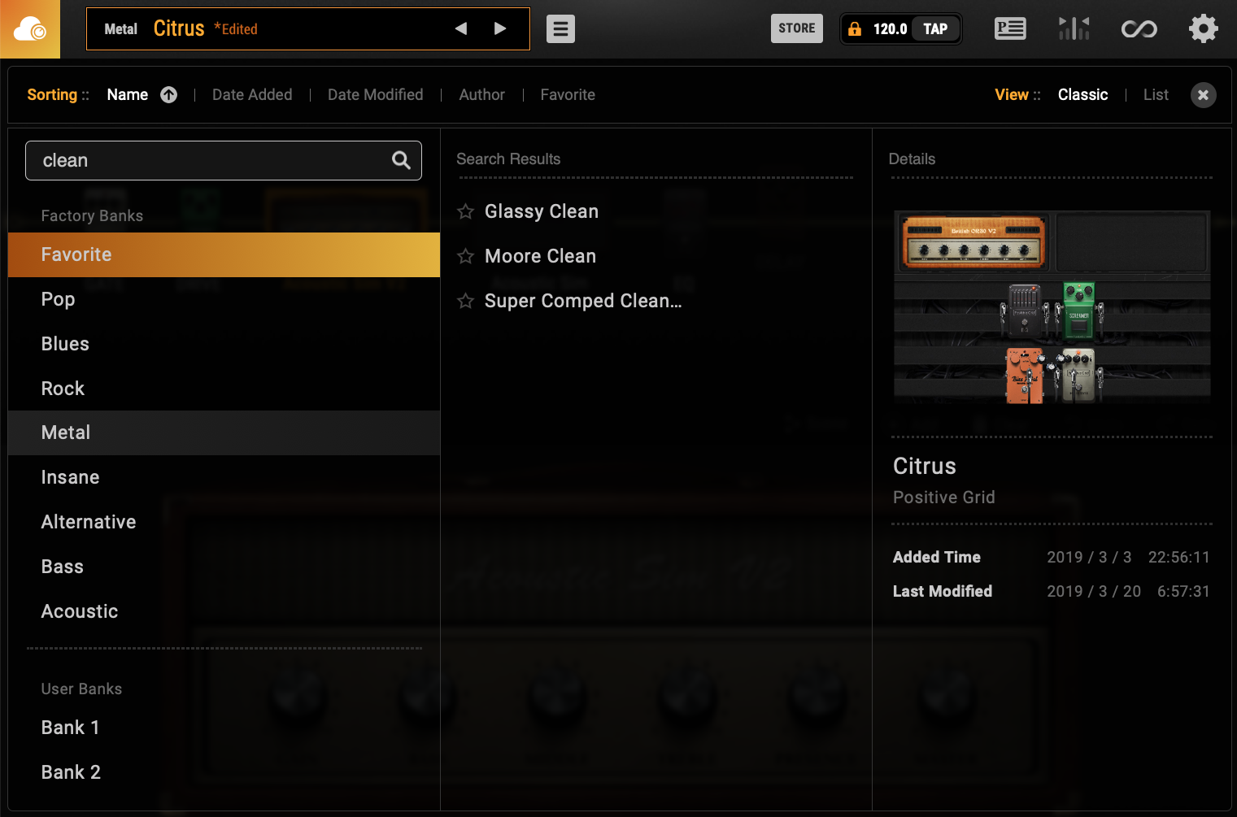Open the looper infinity icon
Viewport: 1237px width, 817px height.
point(1139,29)
